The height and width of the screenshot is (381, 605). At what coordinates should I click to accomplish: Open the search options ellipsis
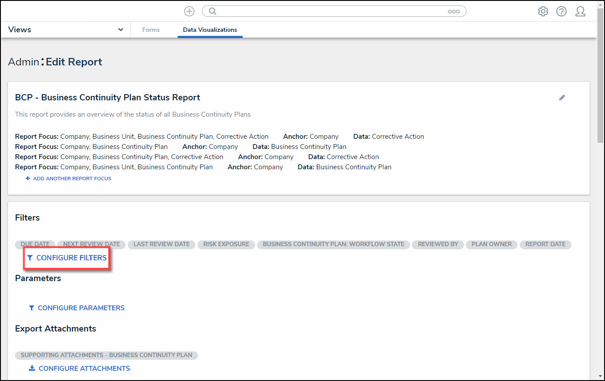[x=454, y=12]
